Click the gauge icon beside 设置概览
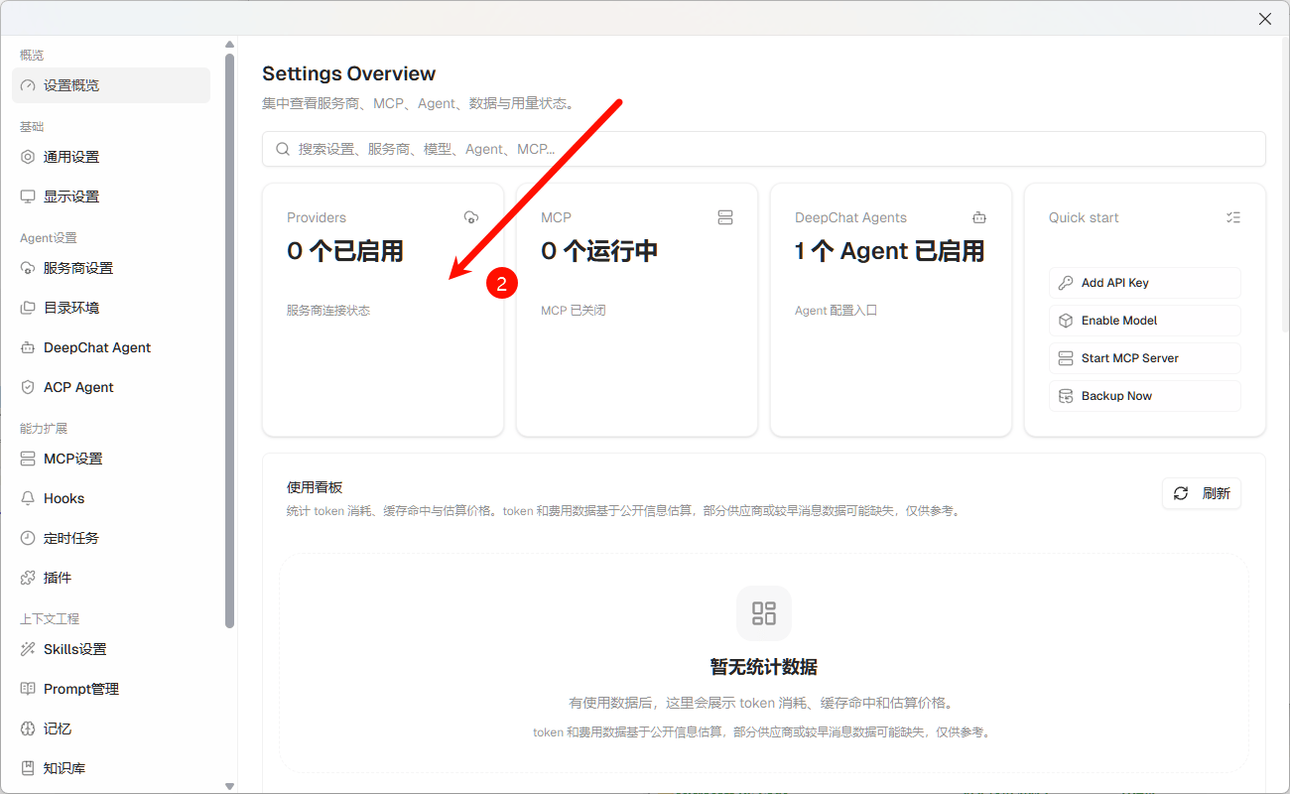This screenshot has width=1290, height=794. (28, 85)
